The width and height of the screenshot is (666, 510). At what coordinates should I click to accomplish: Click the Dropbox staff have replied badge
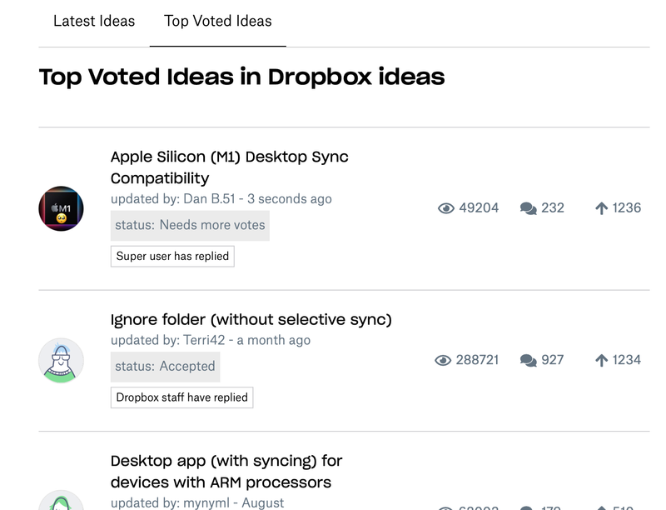(x=181, y=397)
